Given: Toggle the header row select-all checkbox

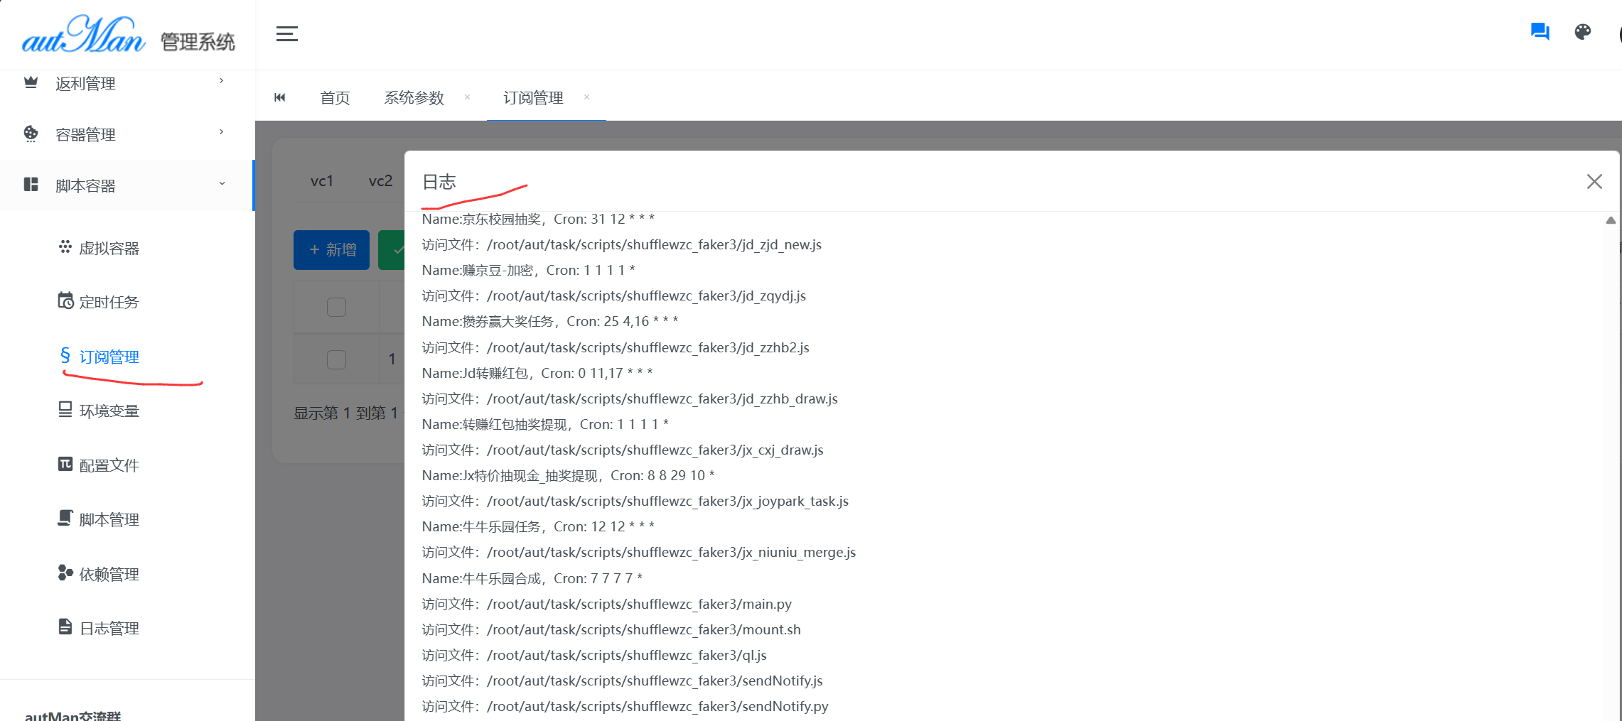Looking at the screenshot, I should [x=336, y=307].
